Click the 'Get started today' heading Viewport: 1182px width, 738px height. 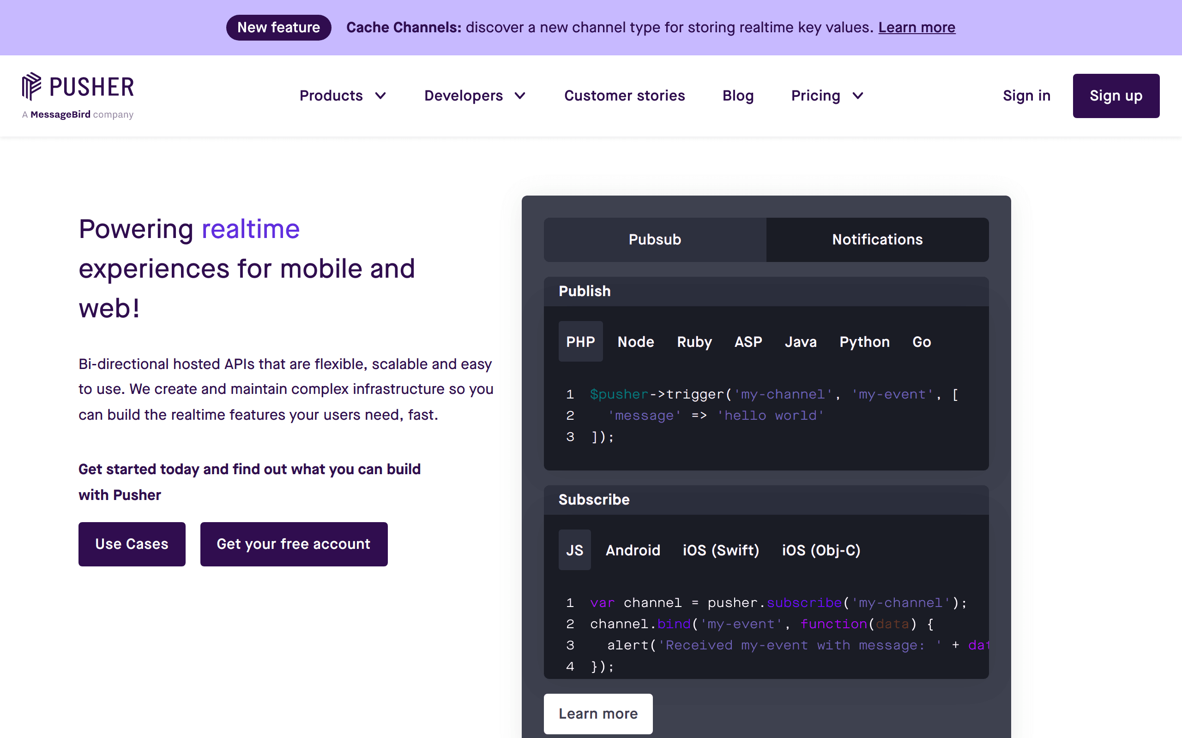click(x=250, y=482)
